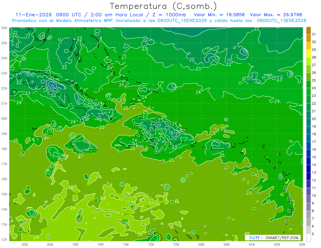Click the 20N latitude axis label
Screen dimensions: 321x248
(x=4, y=119)
